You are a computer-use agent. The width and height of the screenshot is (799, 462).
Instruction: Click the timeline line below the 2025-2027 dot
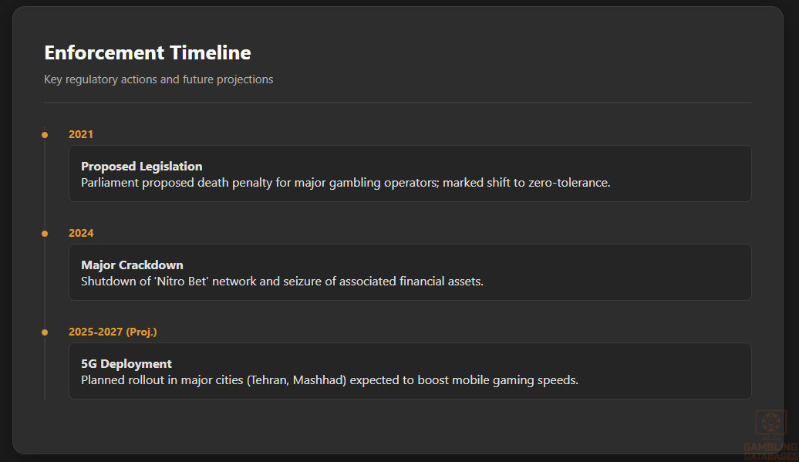click(45, 370)
